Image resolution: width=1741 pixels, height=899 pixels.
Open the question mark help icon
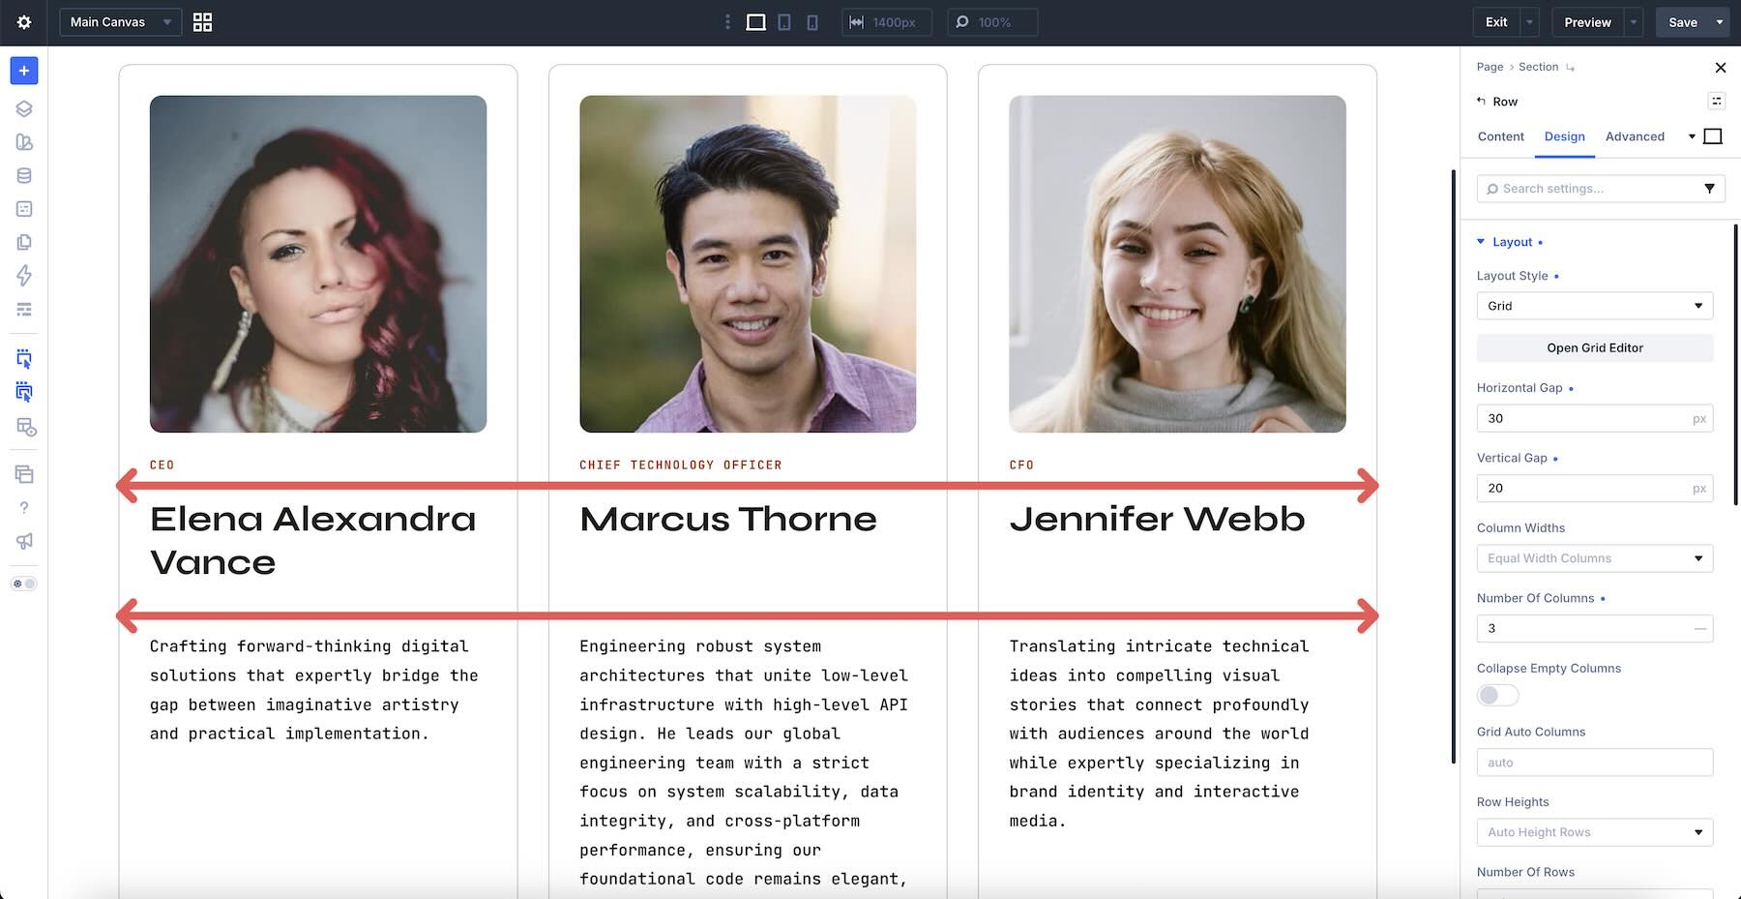(24, 507)
